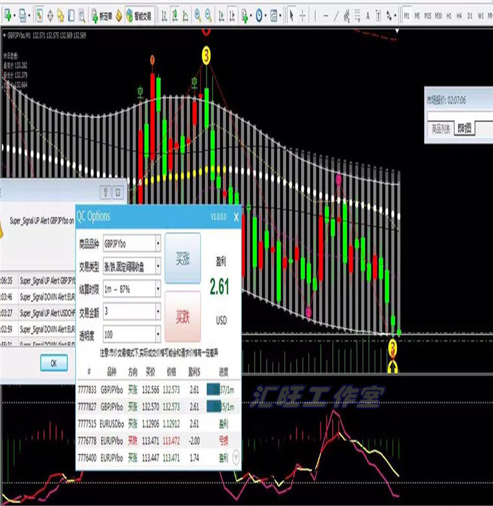Open the chart profiles icon
The height and width of the screenshot is (506, 493).
point(22,15)
